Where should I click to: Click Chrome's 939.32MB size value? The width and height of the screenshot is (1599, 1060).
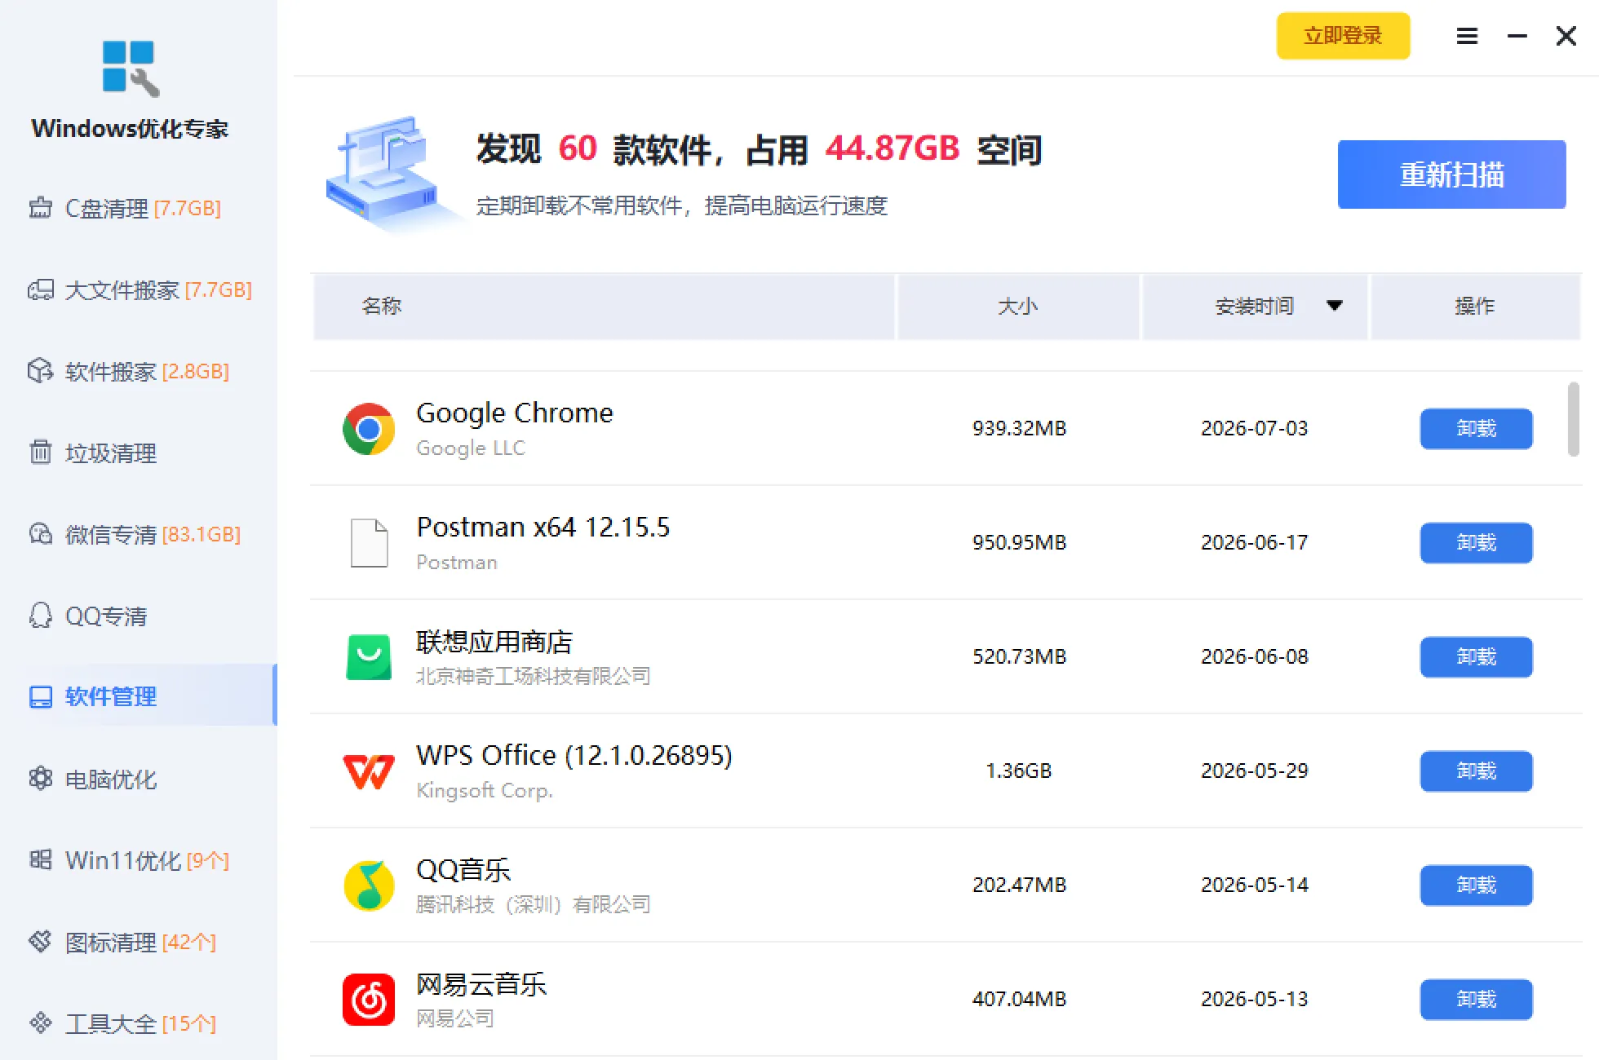click(x=1019, y=428)
